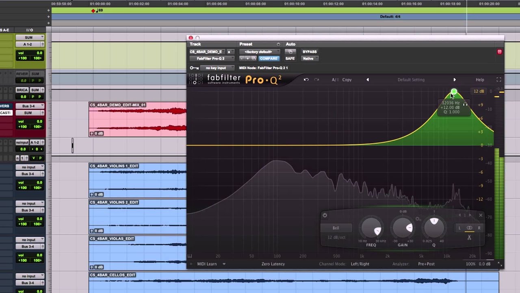
Task: Click the headphones solo icon on band
Action: coord(465,105)
